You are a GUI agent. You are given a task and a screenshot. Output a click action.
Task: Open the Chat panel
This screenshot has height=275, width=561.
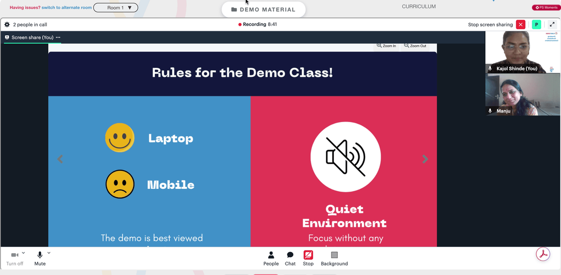pos(290,259)
